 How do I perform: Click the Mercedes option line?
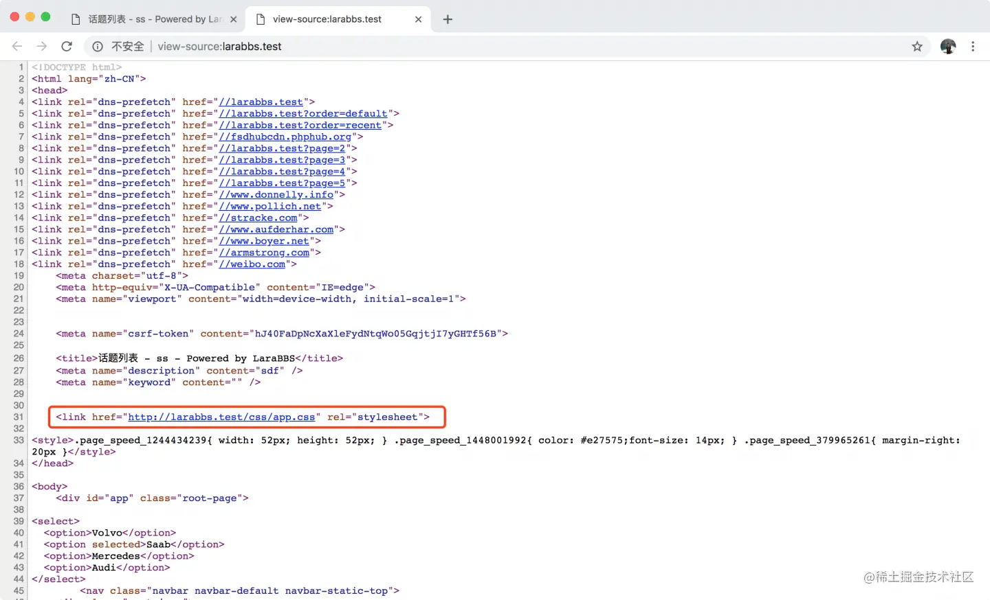119,557
